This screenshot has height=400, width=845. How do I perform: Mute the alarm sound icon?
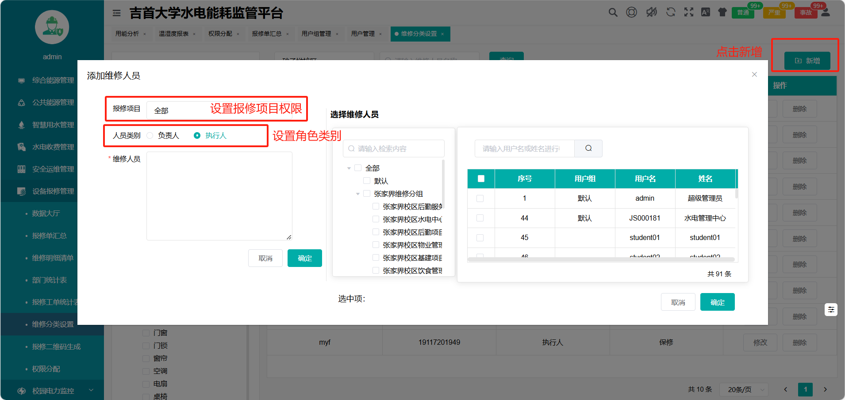coord(651,12)
